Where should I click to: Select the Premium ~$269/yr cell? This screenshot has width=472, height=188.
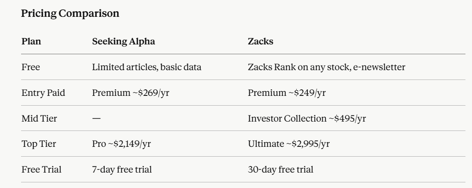[131, 93]
